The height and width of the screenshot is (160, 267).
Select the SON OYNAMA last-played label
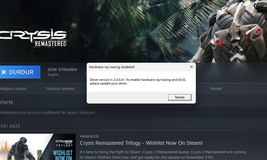[x=62, y=70]
